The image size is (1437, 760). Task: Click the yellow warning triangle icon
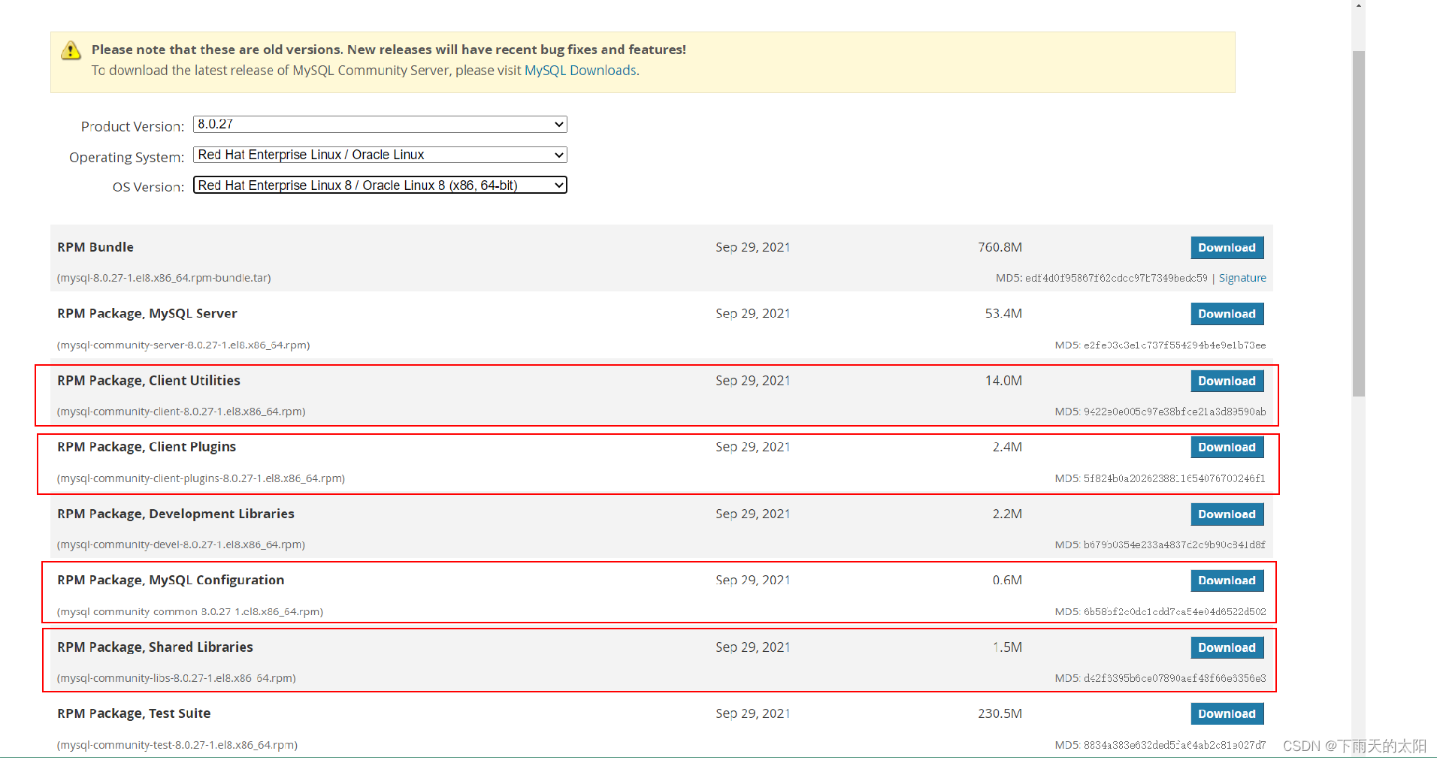pyautogui.click(x=71, y=50)
